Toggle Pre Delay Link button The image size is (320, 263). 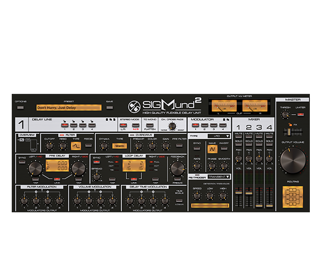[x=57, y=179]
